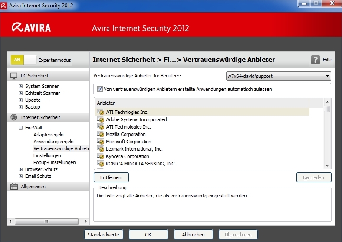Expand the System Scanner tree node
The height and width of the screenshot is (242, 342).
tap(20, 87)
